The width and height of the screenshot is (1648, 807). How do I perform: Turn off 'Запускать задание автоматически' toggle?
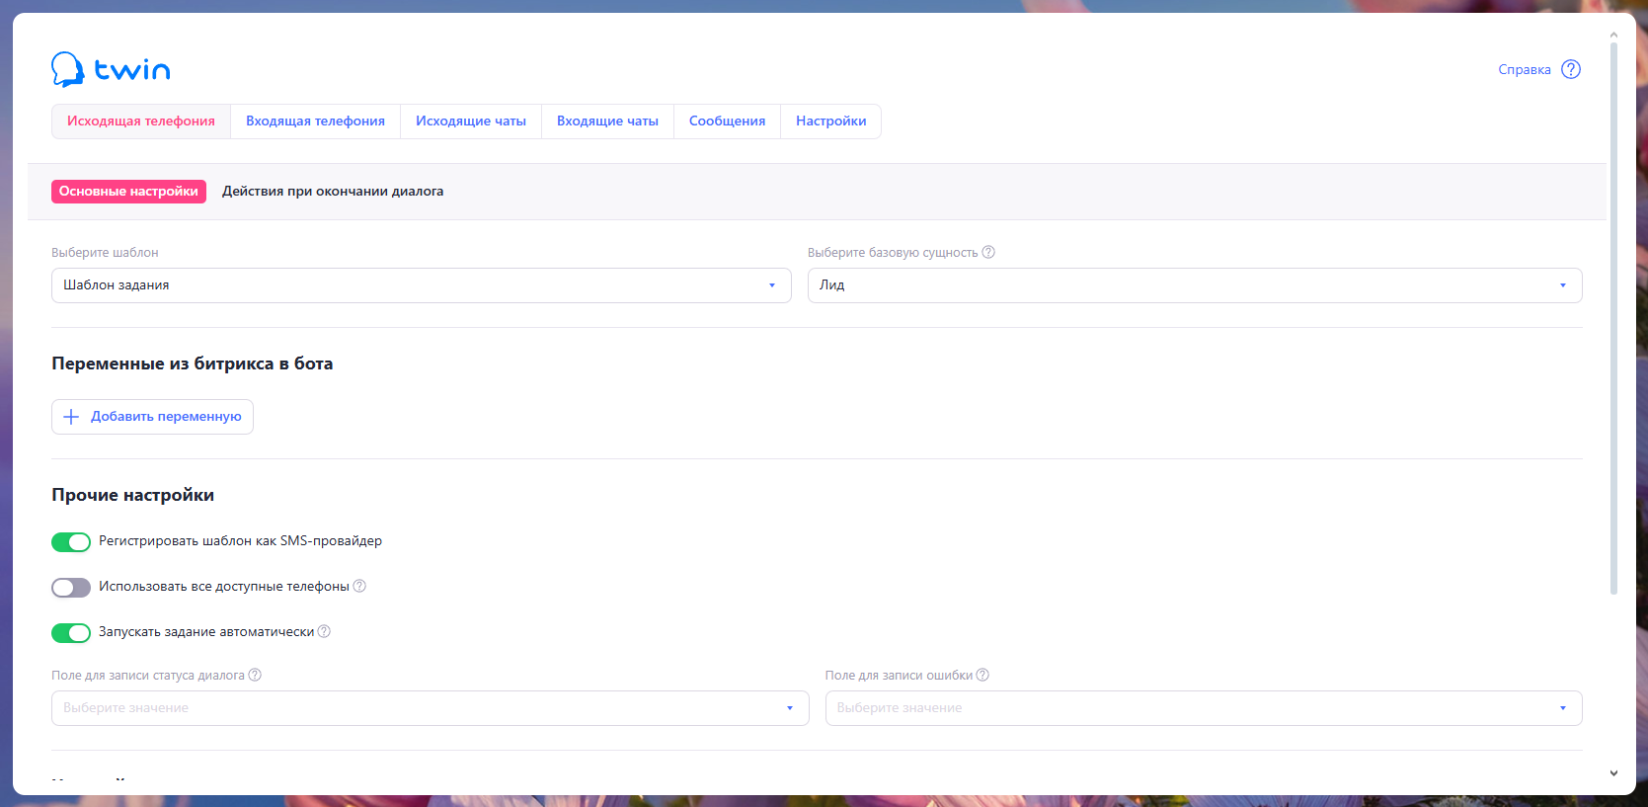coord(71,633)
